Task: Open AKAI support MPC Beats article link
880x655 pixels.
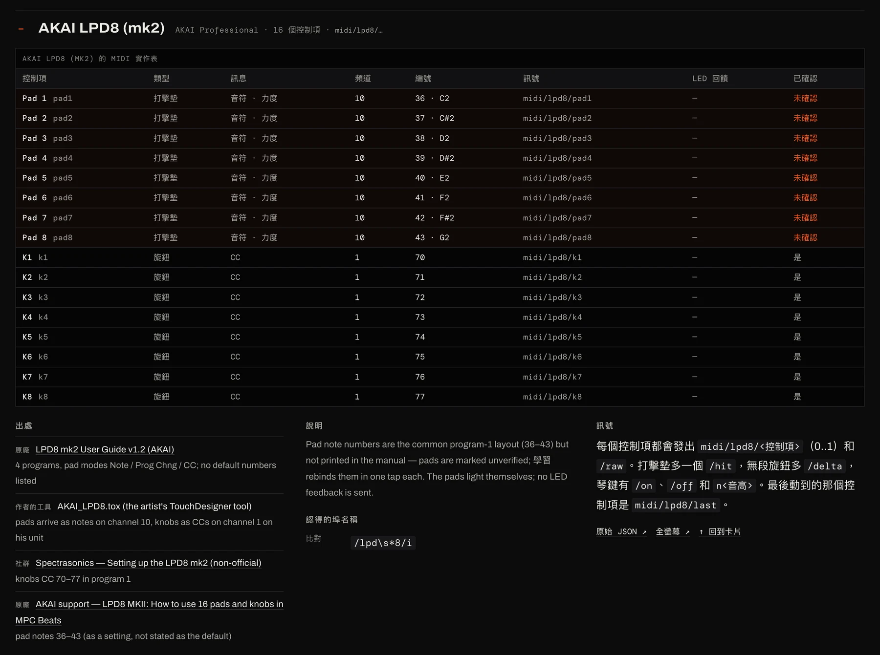Action: pyautogui.click(x=149, y=612)
